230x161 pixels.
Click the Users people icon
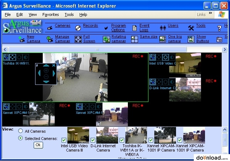163,28
